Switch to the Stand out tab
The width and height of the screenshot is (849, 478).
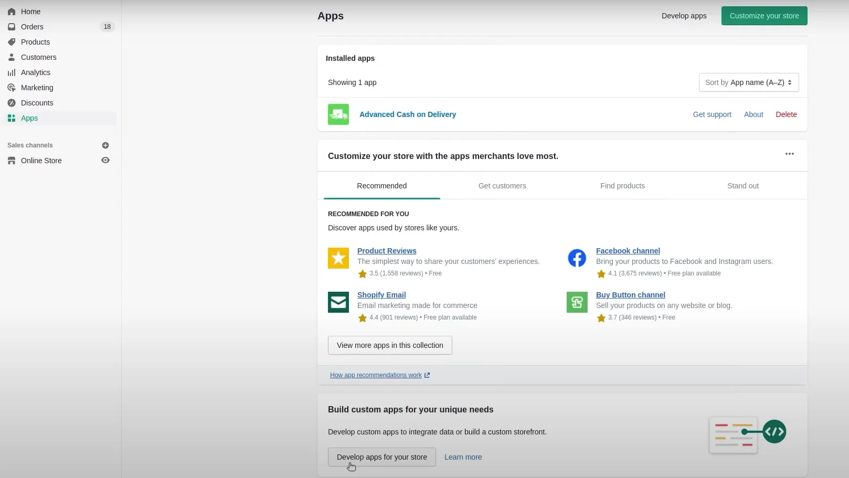(x=743, y=186)
